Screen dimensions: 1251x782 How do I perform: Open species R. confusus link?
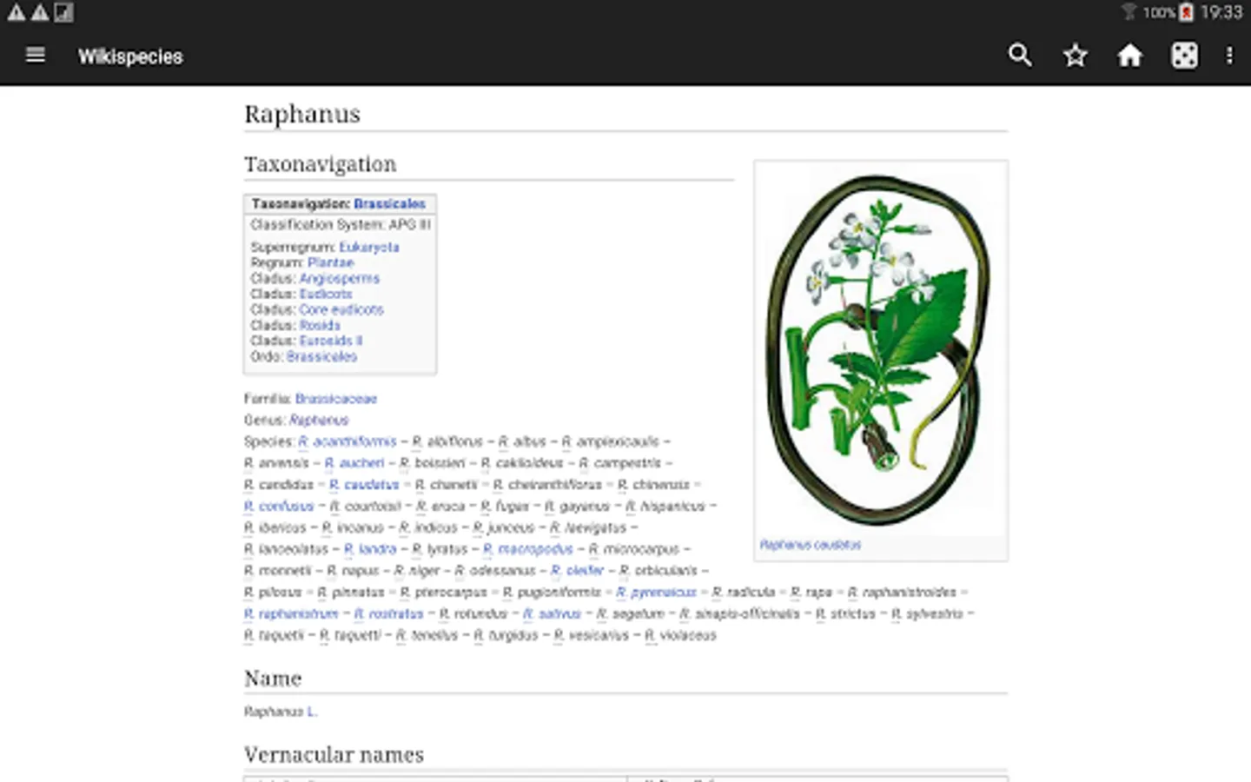[x=279, y=506]
